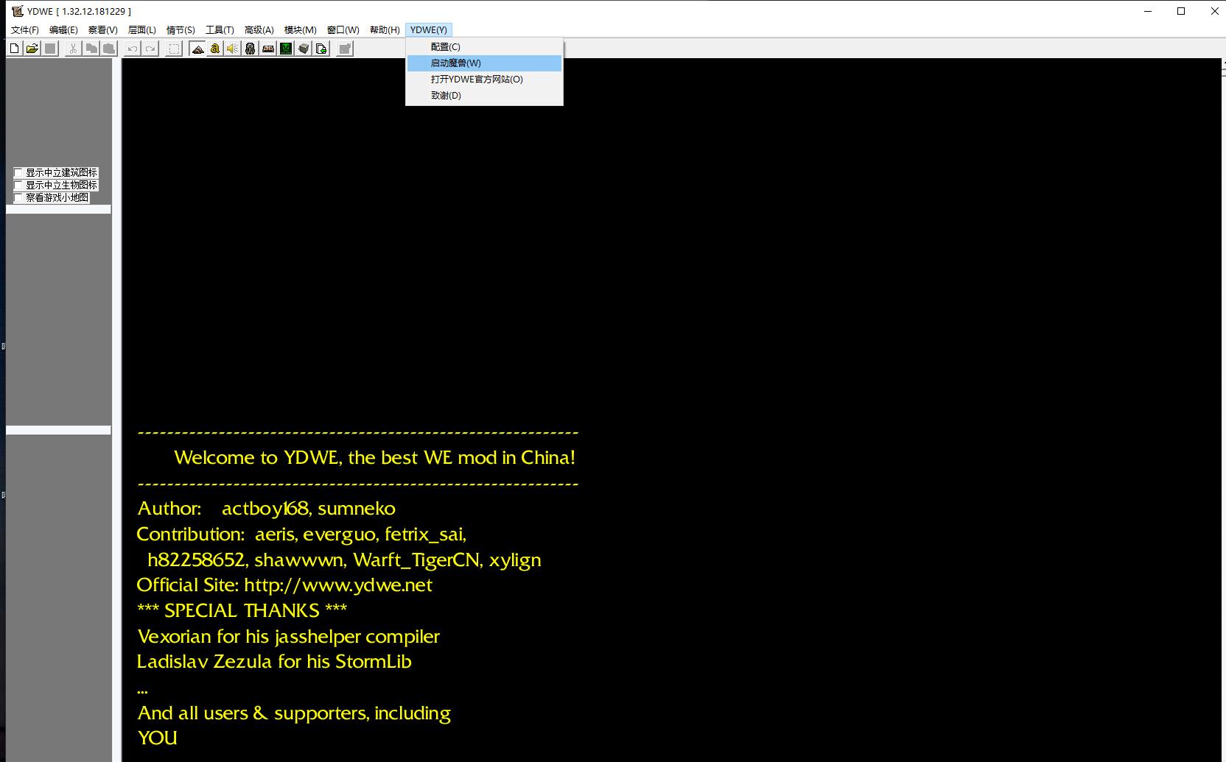This screenshot has height=762, width=1226.
Task: Click 'Vexorian for his jasshelper compiler' text
Action: 289,636
